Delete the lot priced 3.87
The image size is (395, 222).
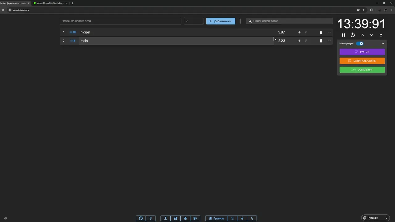click(x=321, y=32)
